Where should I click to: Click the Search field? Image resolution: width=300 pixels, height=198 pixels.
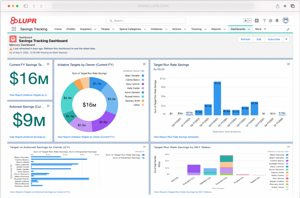coord(146,20)
